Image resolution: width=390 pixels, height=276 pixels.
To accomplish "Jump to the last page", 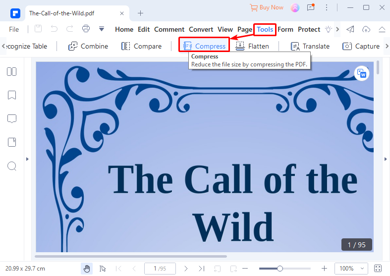I will [x=202, y=269].
